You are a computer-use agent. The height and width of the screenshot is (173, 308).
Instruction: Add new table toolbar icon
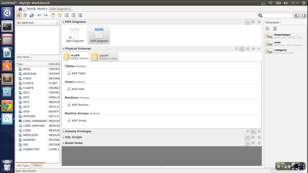click(x=66, y=15)
